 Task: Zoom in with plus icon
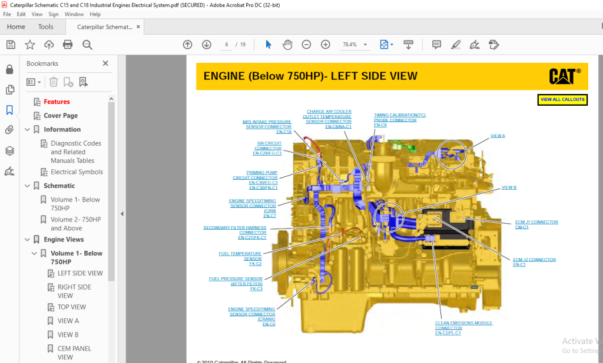(325, 45)
